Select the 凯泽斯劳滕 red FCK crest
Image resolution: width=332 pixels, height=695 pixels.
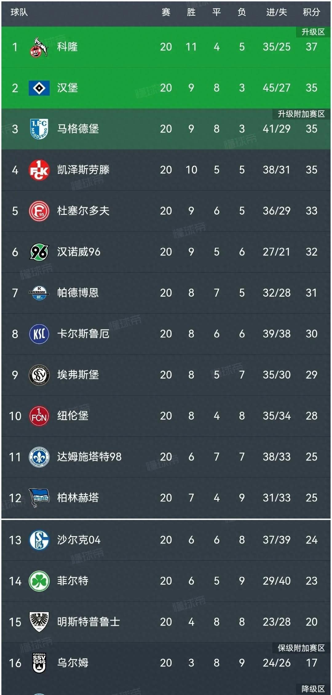[39, 170]
